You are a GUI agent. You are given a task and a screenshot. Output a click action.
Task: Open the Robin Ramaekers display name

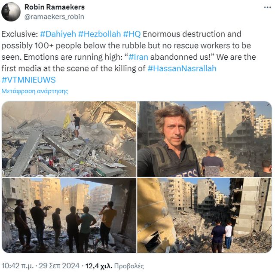tap(55, 7)
